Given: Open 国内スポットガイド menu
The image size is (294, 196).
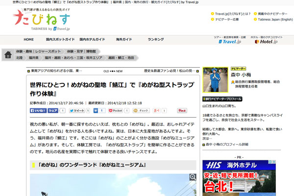Looking at the screenshot, I should pyautogui.click(x=60, y=39).
